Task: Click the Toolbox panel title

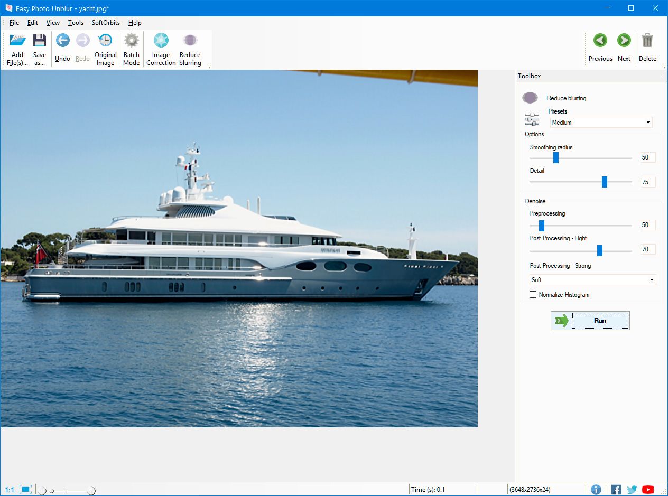Action: pyautogui.click(x=530, y=76)
